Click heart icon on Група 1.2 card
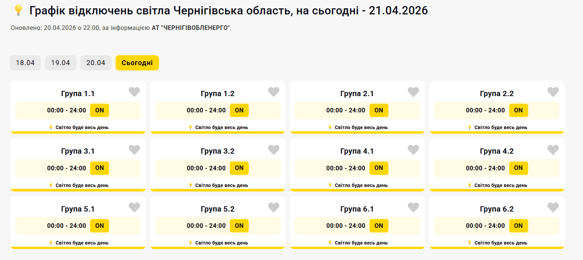The height and width of the screenshot is (260, 583). [274, 92]
